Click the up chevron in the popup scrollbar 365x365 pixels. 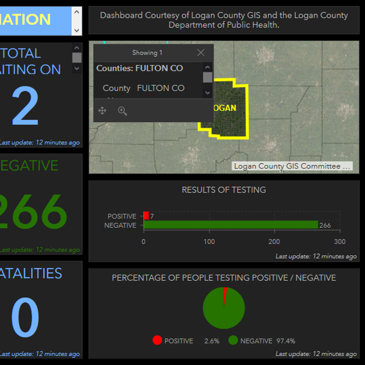tap(207, 67)
